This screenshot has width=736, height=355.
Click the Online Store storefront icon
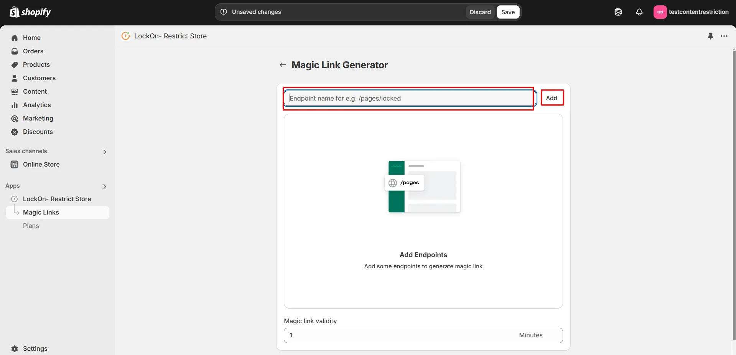pos(15,164)
